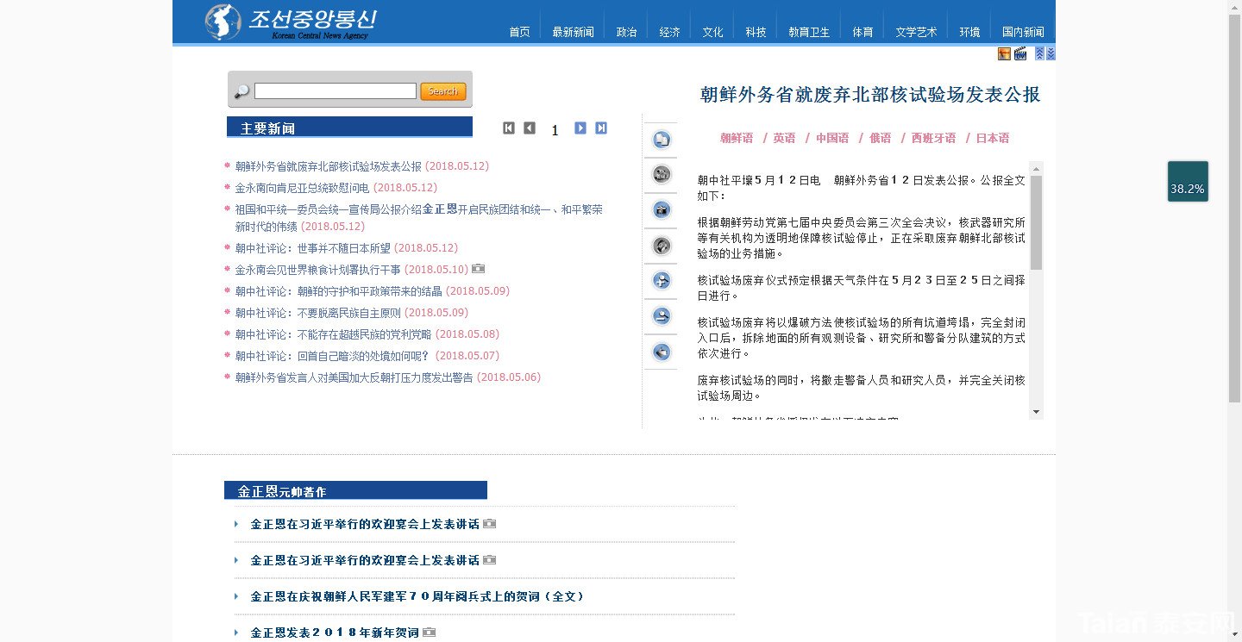
Task: Go to previous page of main news
Action: (530, 128)
